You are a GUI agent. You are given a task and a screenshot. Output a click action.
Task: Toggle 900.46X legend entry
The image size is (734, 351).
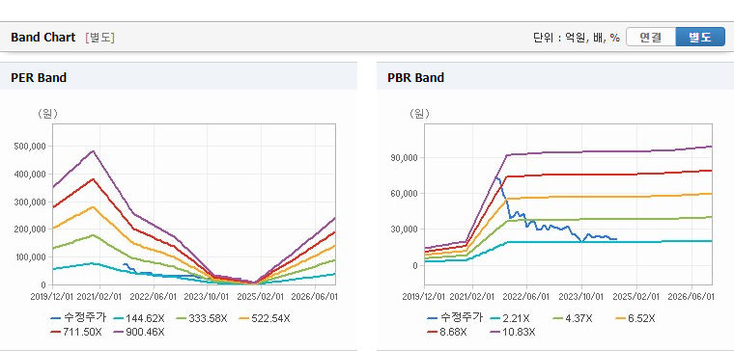138,332
